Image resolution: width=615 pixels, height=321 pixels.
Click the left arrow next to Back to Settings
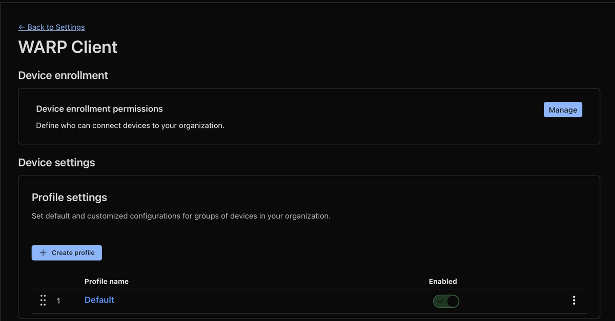point(22,27)
